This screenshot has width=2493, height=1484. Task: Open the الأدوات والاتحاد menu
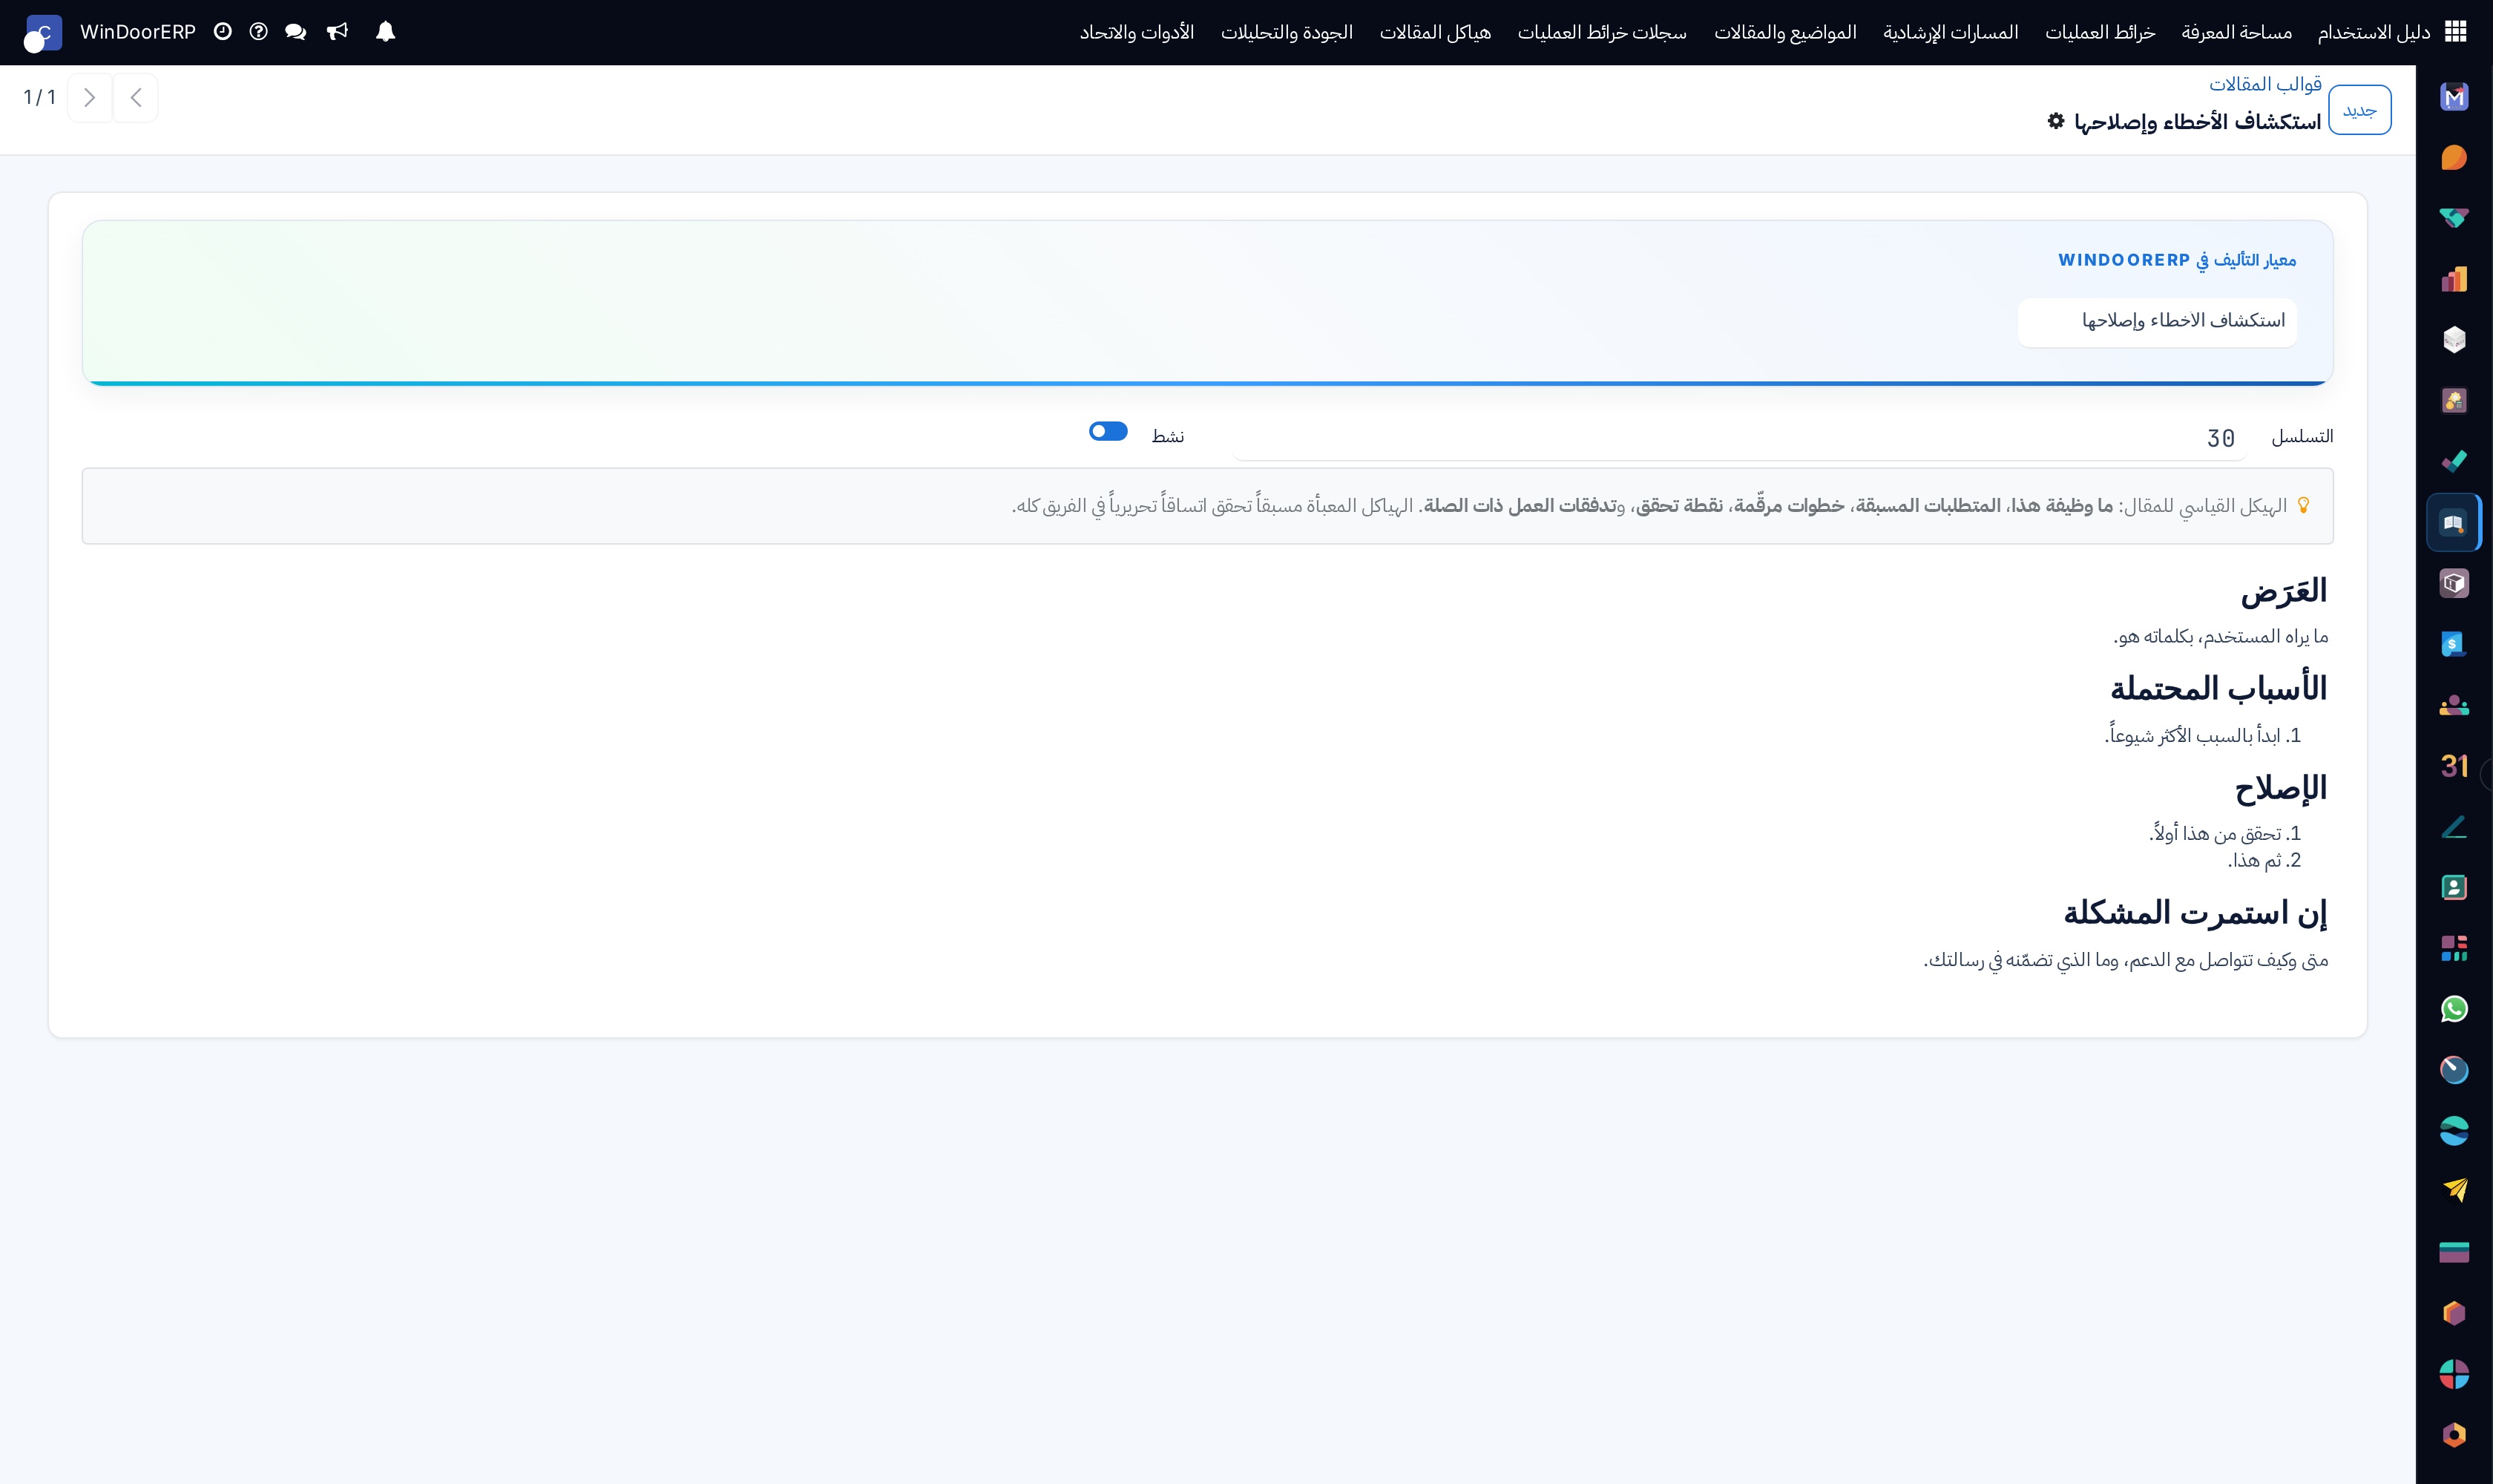[1137, 32]
